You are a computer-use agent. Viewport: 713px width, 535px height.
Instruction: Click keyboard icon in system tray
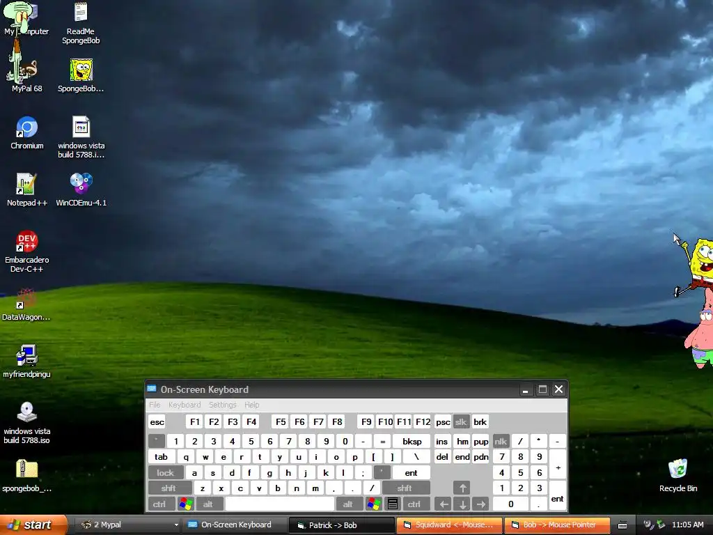pyautogui.click(x=622, y=525)
